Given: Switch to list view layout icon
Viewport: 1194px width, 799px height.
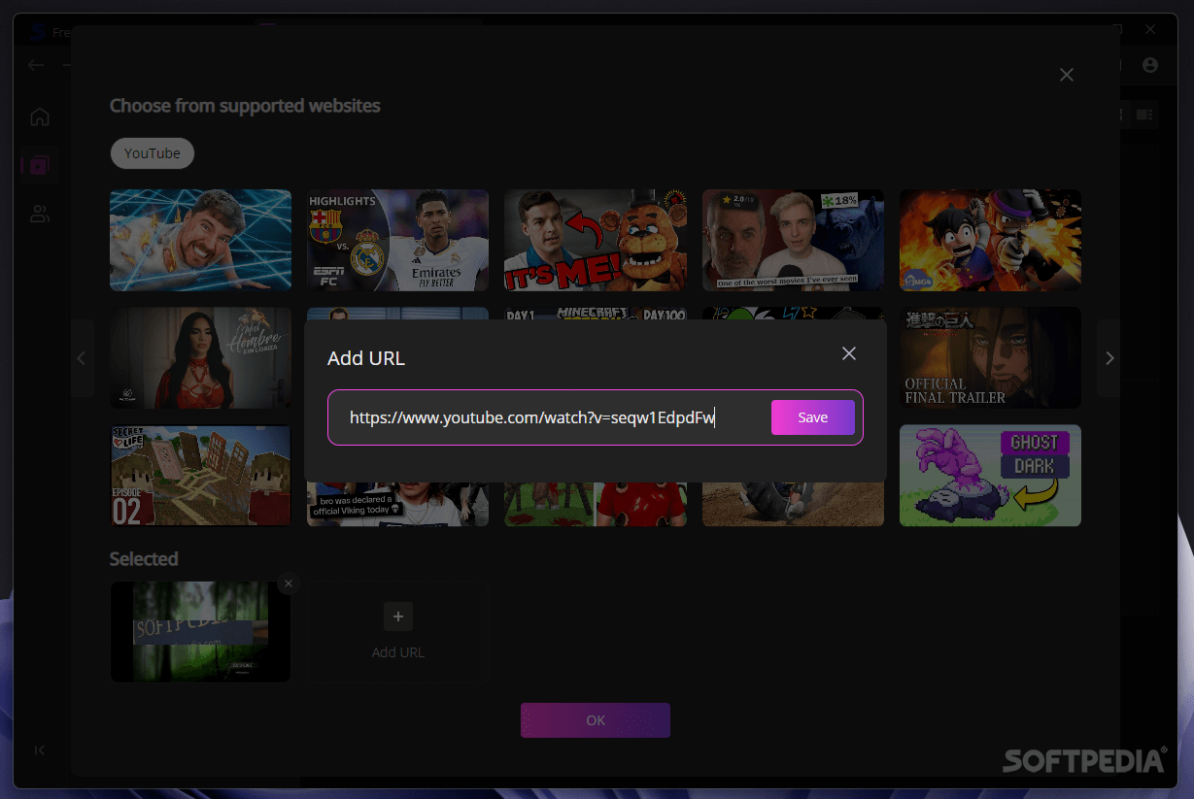Looking at the screenshot, I should (1145, 115).
